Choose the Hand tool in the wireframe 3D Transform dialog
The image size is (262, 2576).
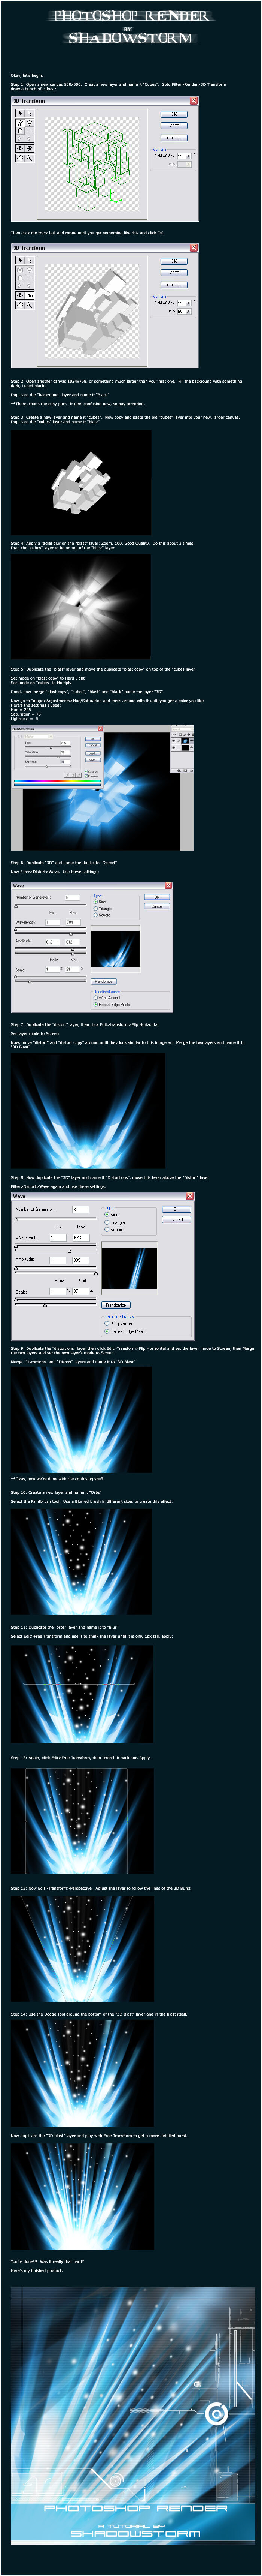20,158
